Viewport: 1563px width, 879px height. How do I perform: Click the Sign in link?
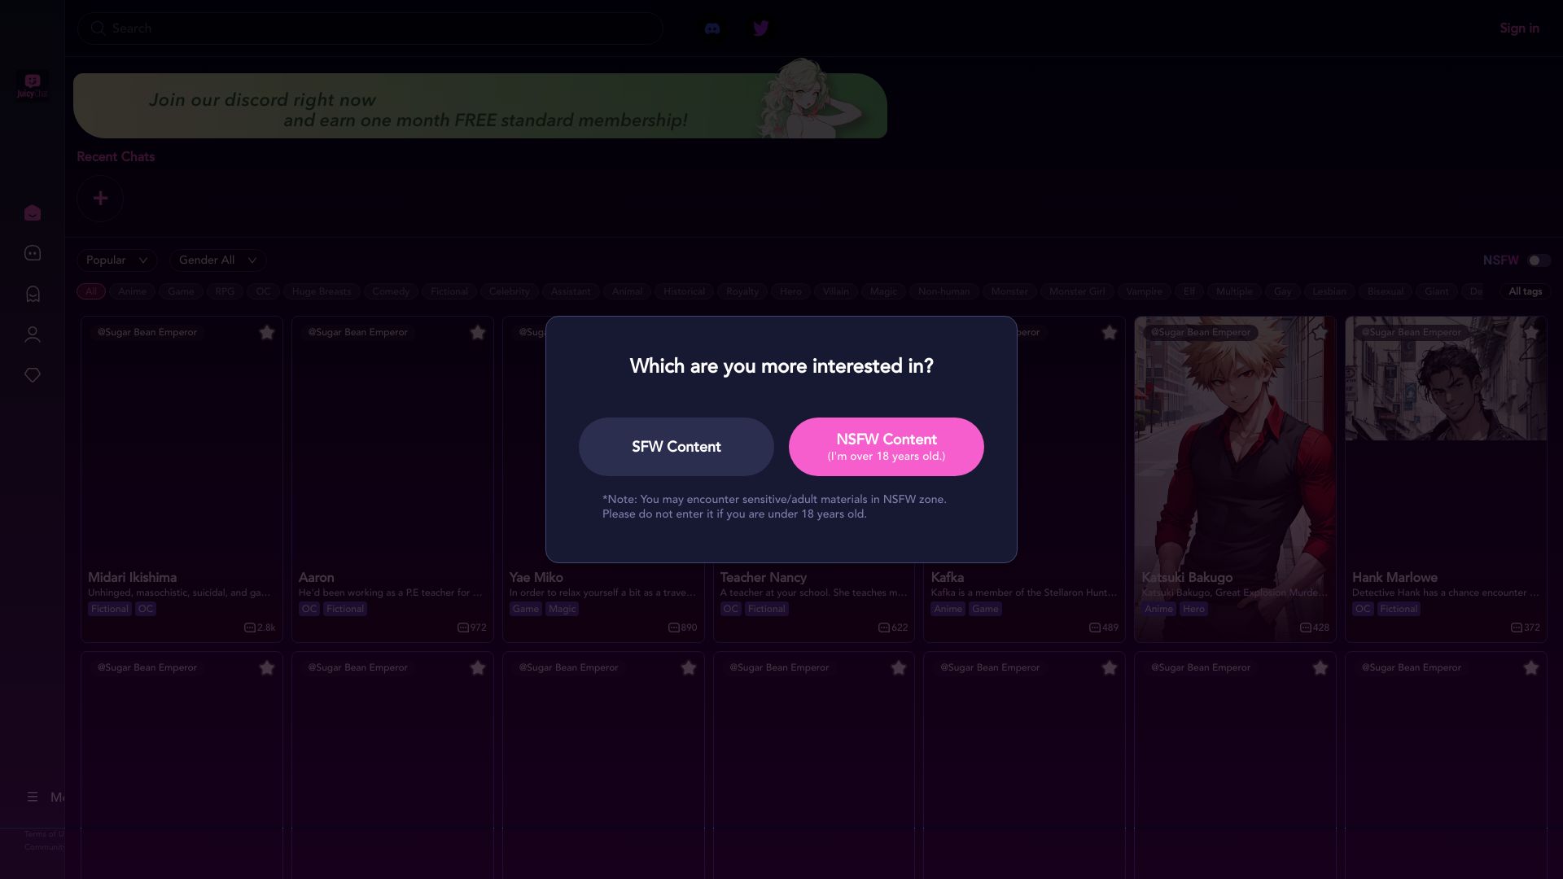click(x=1519, y=28)
